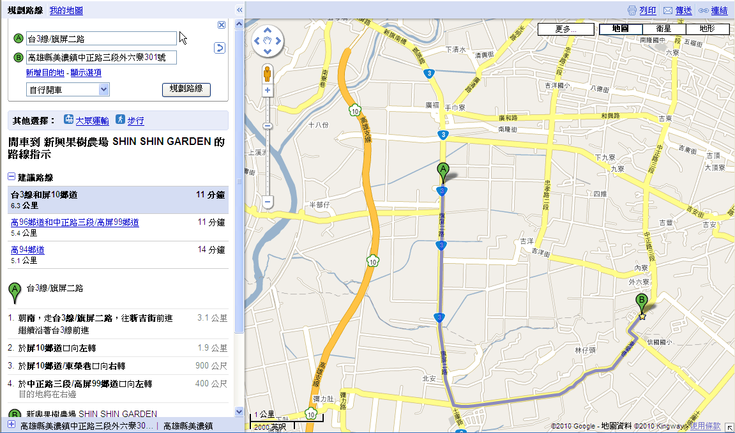
Task: Open the travel mode dropdown 自行開車
Action: click(x=68, y=89)
